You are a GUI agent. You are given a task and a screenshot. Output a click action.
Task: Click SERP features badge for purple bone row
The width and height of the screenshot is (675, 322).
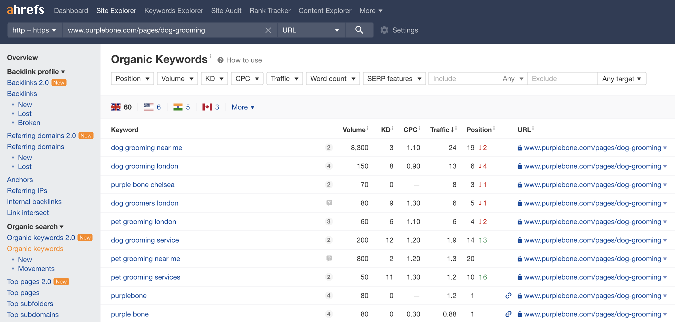328,314
